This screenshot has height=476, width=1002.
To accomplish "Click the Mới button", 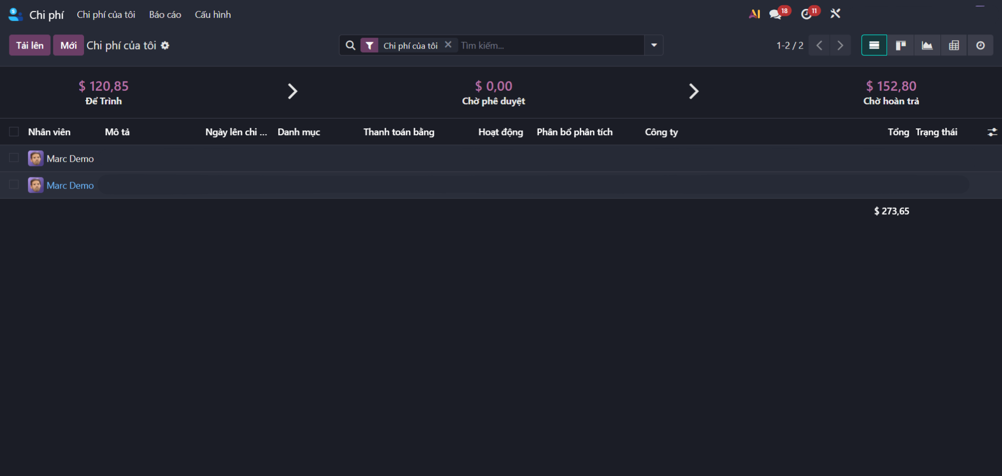I will point(68,45).
